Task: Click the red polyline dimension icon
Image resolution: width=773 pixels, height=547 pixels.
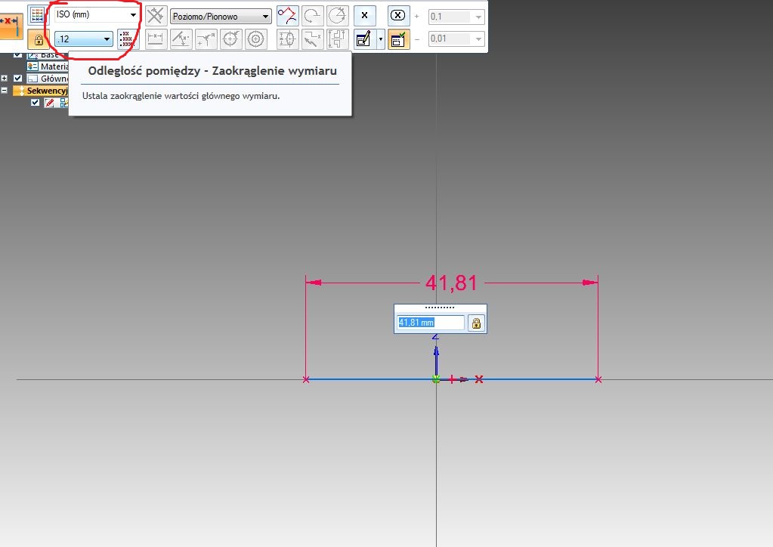Action: point(287,16)
